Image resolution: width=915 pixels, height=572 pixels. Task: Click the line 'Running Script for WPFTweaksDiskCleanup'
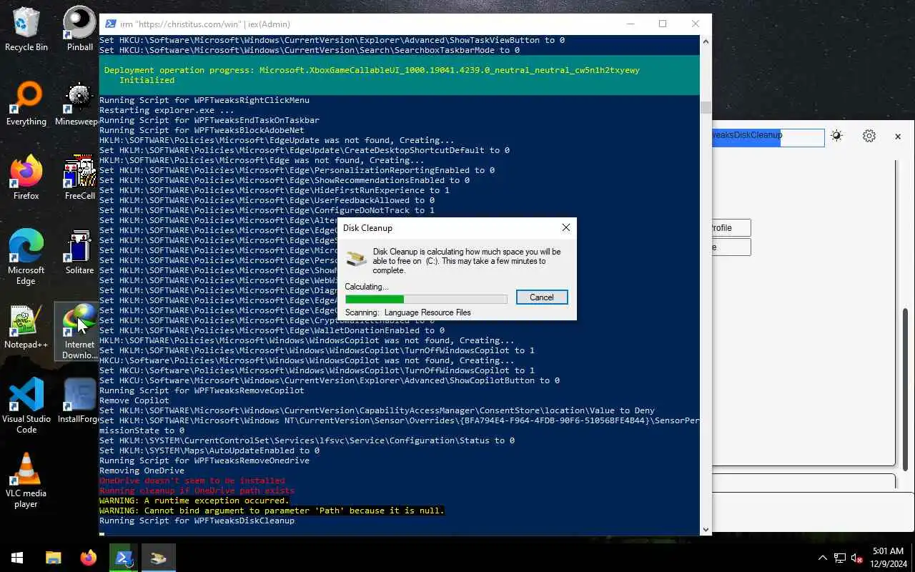point(197,521)
